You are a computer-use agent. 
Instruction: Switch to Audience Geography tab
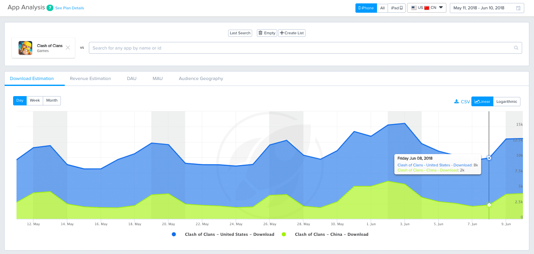click(x=201, y=79)
